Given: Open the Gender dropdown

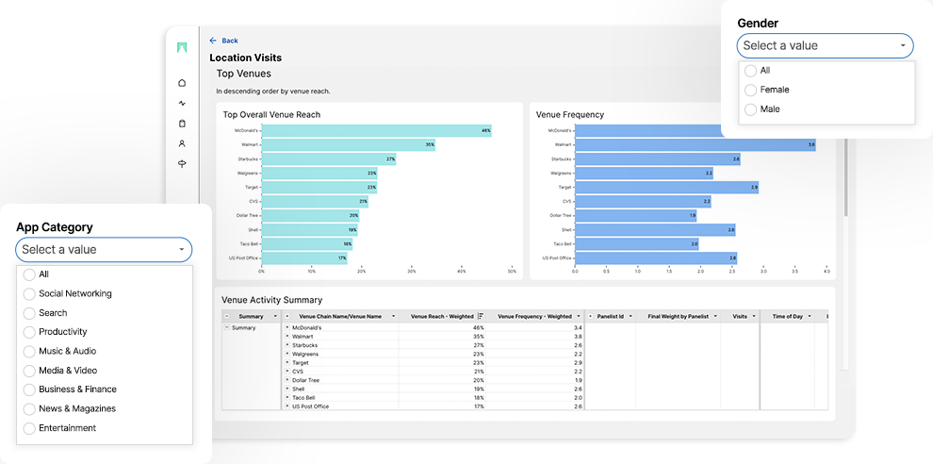Looking at the screenshot, I should point(825,46).
